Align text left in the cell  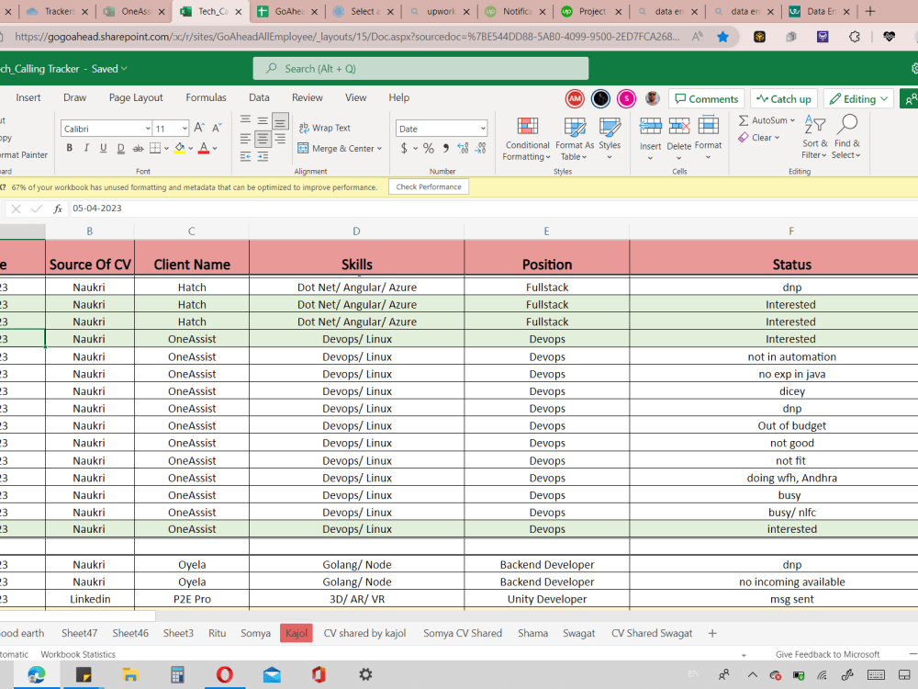245,139
